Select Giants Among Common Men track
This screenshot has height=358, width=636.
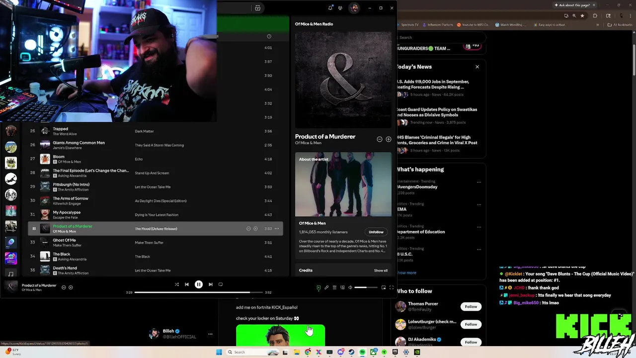[155, 145]
